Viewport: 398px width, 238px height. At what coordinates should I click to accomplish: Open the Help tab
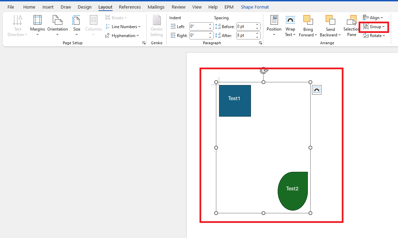(213, 7)
